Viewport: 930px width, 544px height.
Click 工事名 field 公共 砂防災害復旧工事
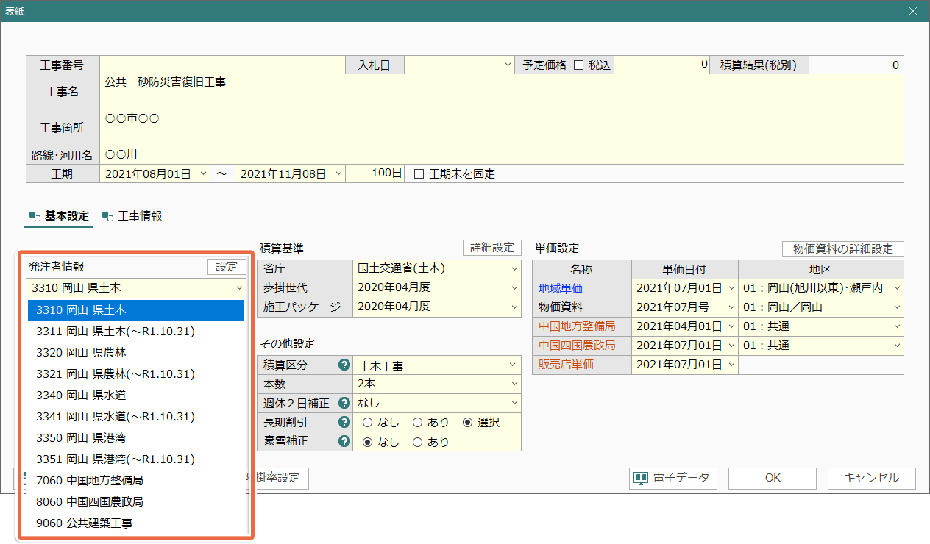[502, 92]
